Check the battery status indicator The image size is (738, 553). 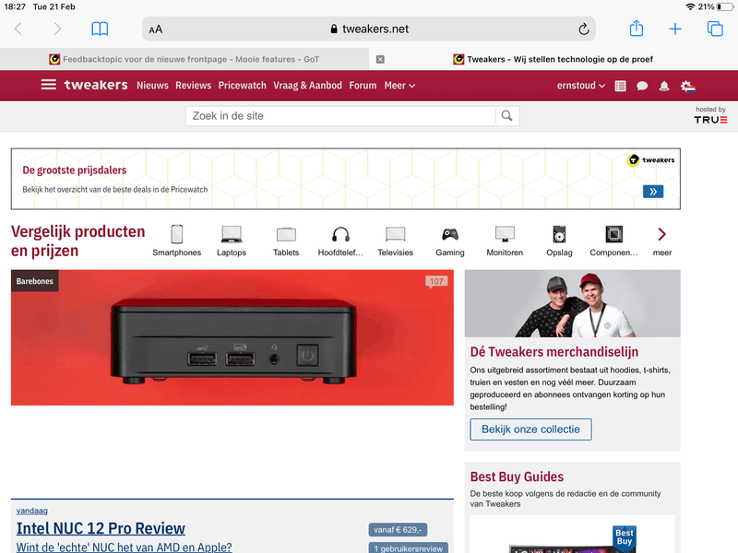pyautogui.click(x=725, y=6)
